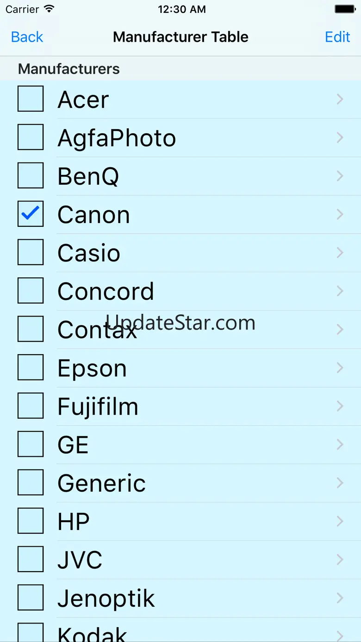Viewport: 361px width, 642px height.
Task: Enable the BenQ checkbox
Action: click(31, 175)
